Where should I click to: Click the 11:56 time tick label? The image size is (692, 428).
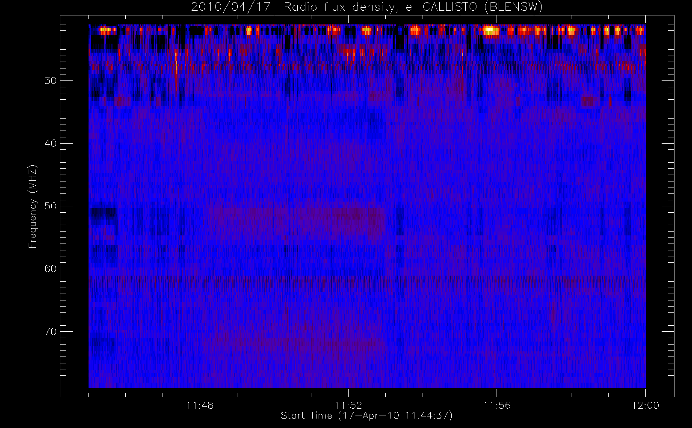point(497,405)
